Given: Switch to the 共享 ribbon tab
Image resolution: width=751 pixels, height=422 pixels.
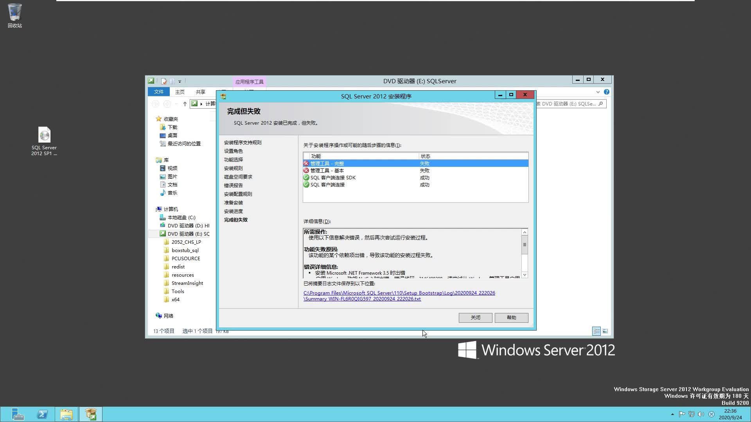Looking at the screenshot, I should 201,92.
